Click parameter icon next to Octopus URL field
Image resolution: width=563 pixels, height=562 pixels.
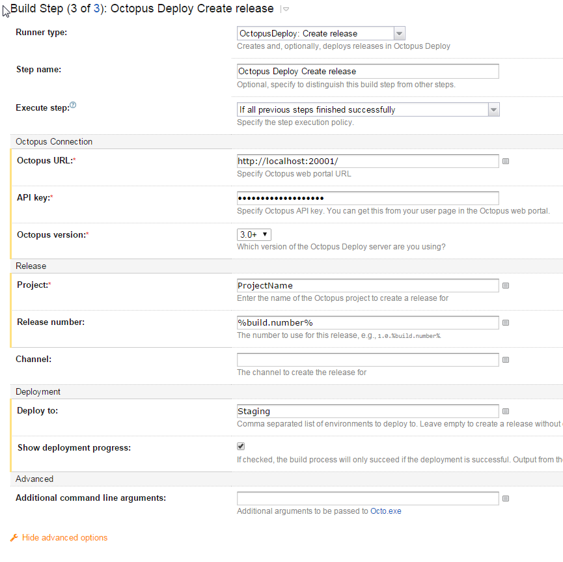(x=506, y=161)
